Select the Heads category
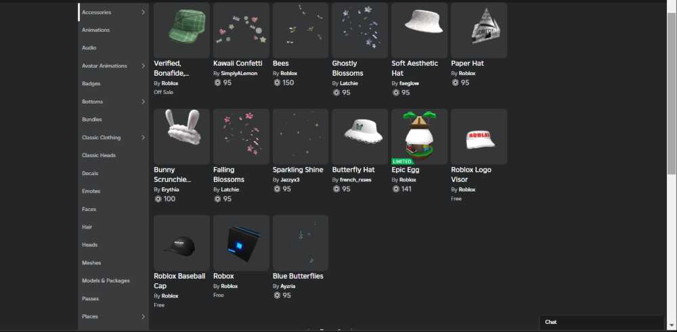677x332 pixels. tap(90, 245)
